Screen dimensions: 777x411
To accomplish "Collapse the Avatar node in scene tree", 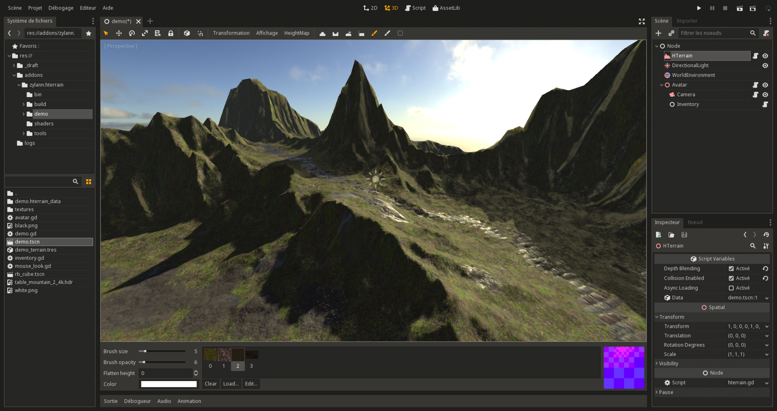I will pos(662,85).
